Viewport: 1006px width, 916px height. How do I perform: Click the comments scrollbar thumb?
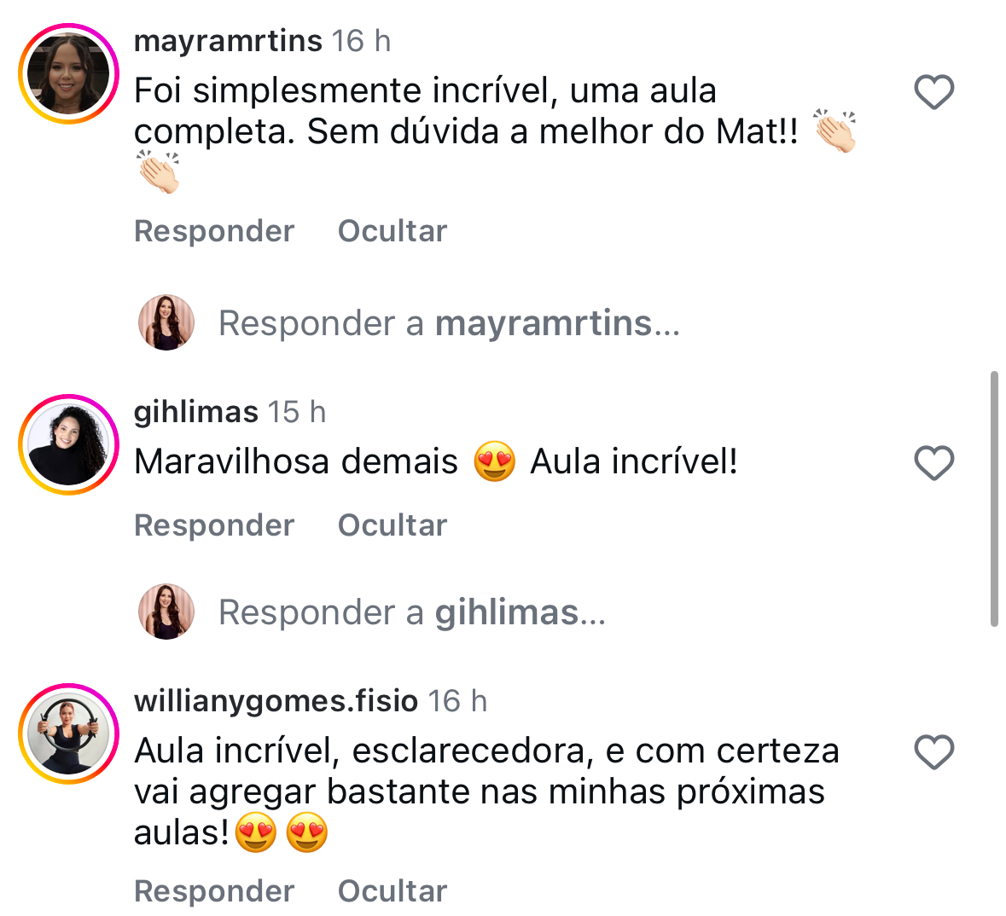(x=994, y=498)
